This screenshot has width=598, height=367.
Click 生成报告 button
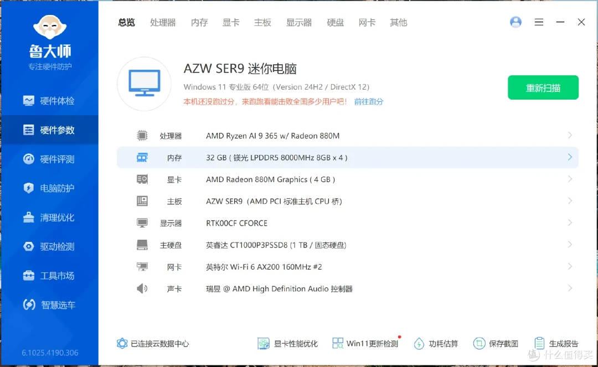556,343
